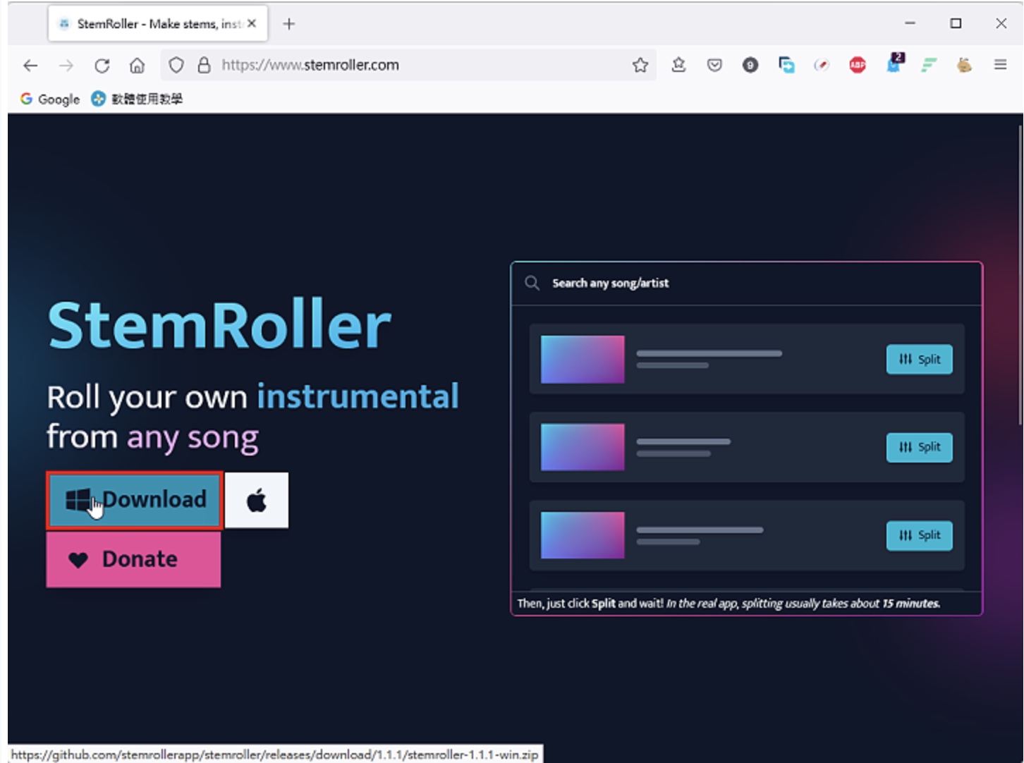Click the "any song" tagline text
1024x763 pixels.
[x=193, y=438]
